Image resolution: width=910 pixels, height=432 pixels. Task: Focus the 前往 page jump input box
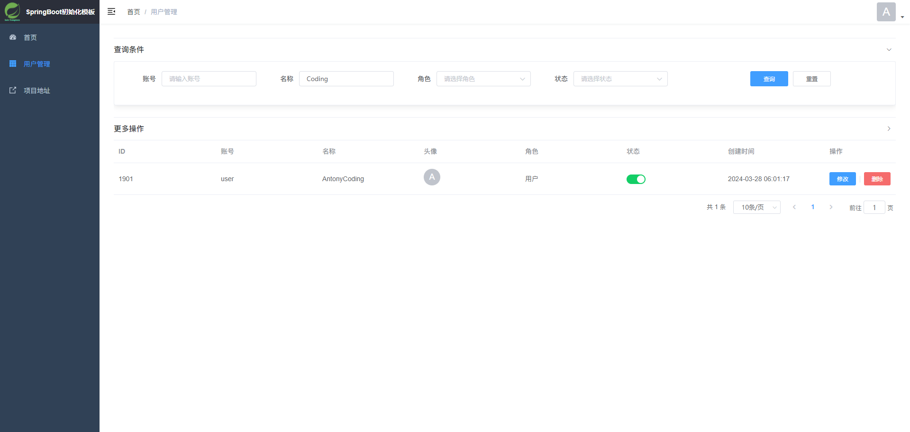(x=874, y=207)
